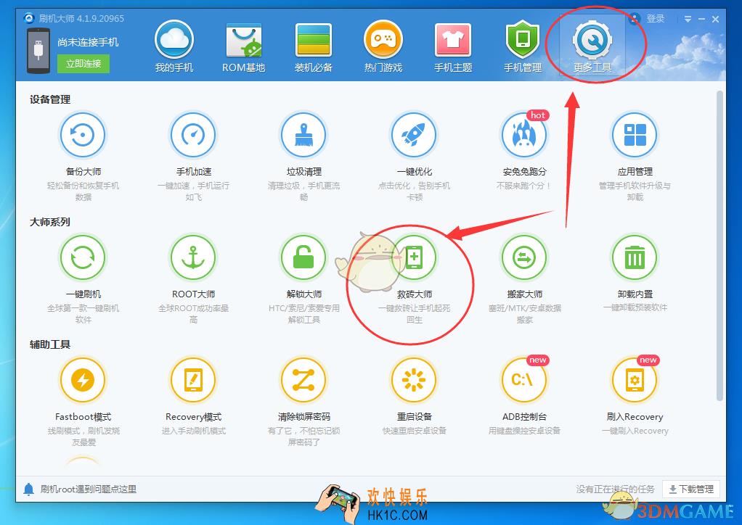The height and width of the screenshot is (525, 742).
Task: Click the 登录 login link
Action: click(x=656, y=18)
